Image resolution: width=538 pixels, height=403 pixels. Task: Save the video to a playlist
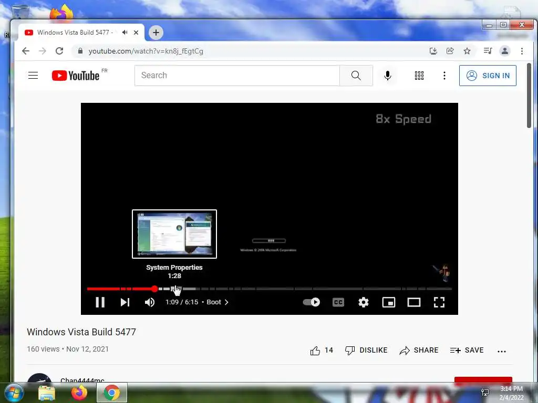(x=467, y=350)
